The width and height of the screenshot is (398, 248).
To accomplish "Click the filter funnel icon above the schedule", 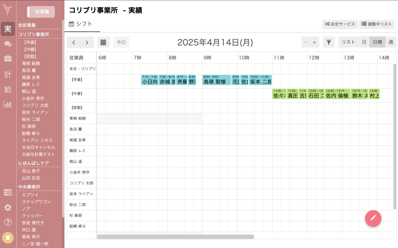I will click(329, 42).
